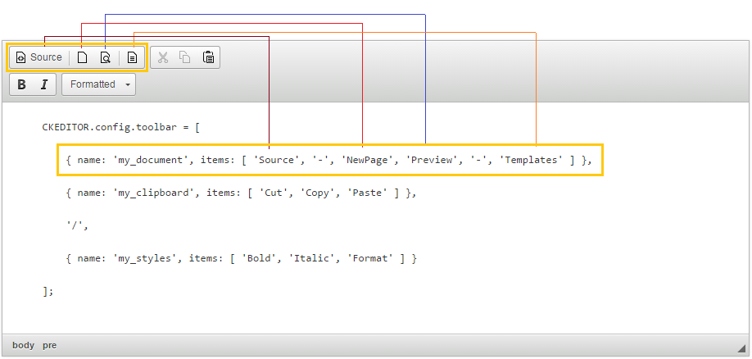
Task: Select the body element in path bar
Action: pyautogui.click(x=24, y=345)
